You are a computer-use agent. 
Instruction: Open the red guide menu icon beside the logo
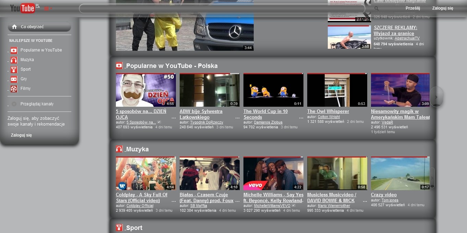48,9
